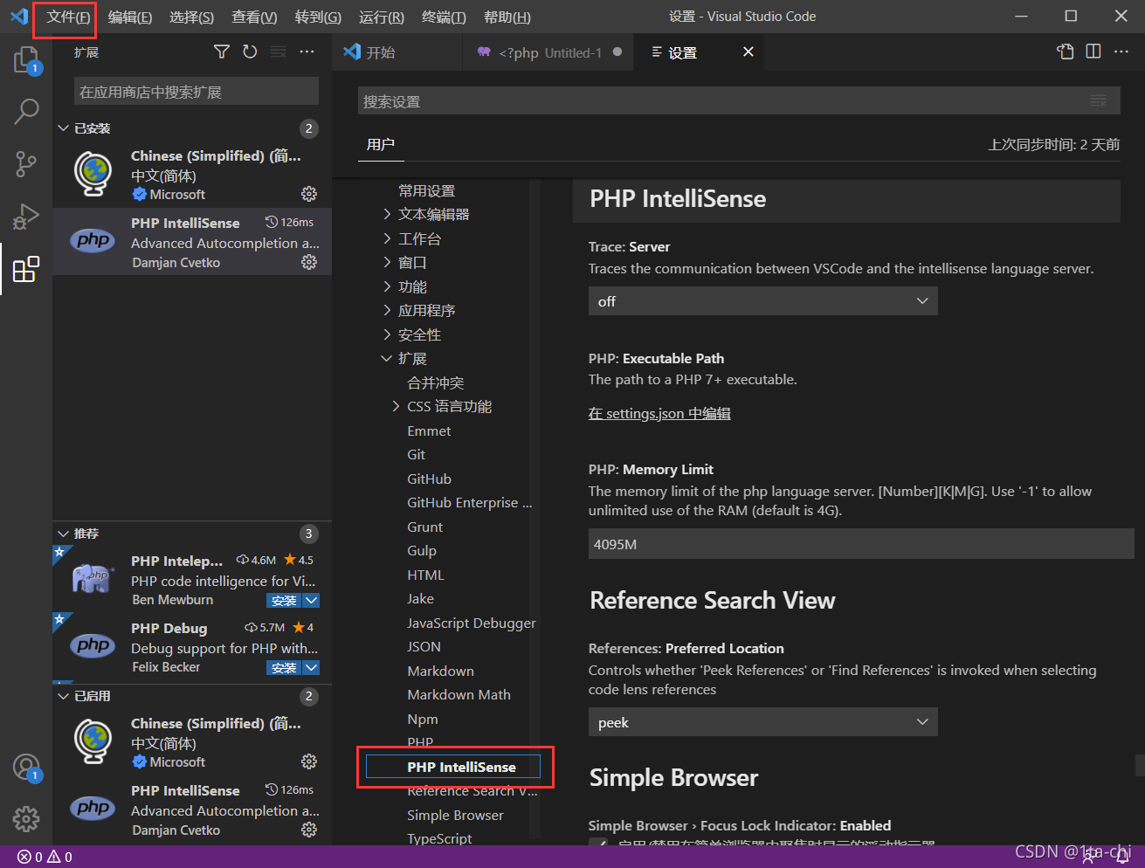This screenshot has height=868, width=1145.
Task: Collapse the 扩展 settings category
Action: click(x=387, y=358)
